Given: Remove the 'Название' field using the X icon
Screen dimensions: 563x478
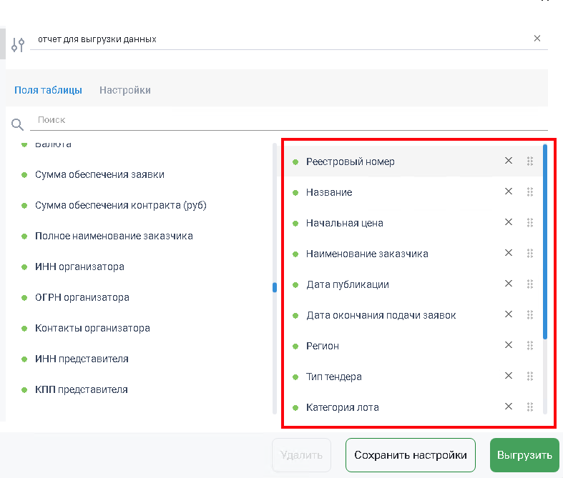Looking at the screenshot, I should click(x=509, y=191).
